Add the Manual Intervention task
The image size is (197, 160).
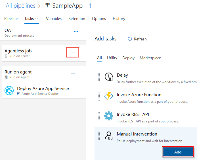[x=178, y=152]
